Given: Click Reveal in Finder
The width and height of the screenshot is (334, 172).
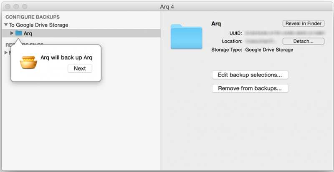Looking at the screenshot, I should pos(304,24).
